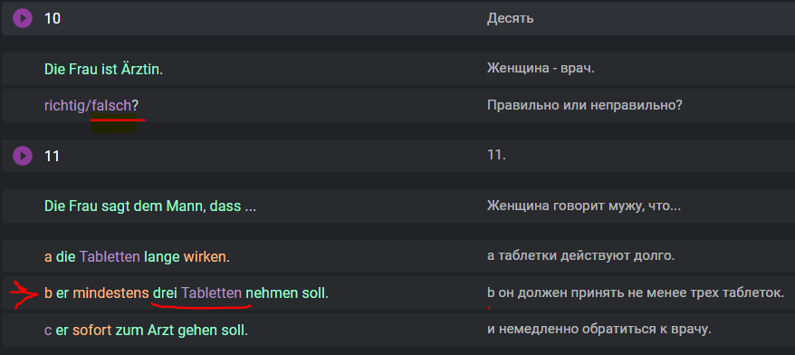Click the word "mindestens"
The height and width of the screenshot is (355, 795).
pyautogui.click(x=110, y=293)
